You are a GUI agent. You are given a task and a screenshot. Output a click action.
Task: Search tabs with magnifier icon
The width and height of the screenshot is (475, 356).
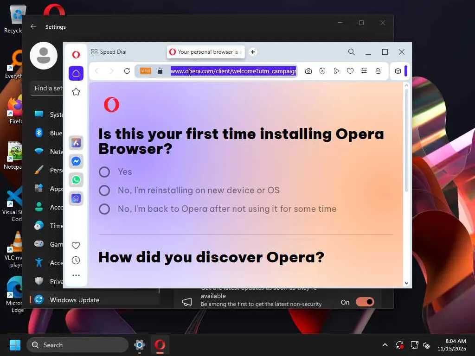[352, 52]
